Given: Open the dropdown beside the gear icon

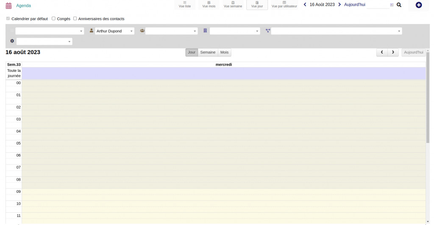Looking at the screenshot, I should (x=44, y=41).
